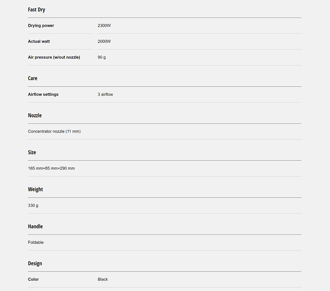Click the Weight section heading
This screenshot has width=330, height=291.
(x=35, y=190)
